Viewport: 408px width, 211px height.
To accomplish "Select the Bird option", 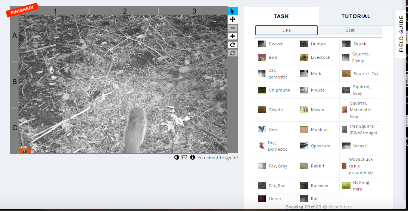I will tap(276, 57).
